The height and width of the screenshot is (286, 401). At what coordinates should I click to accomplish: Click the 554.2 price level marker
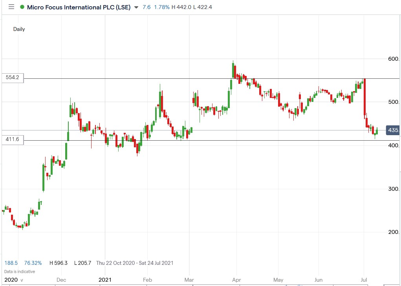pyautogui.click(x=12, y=77)
